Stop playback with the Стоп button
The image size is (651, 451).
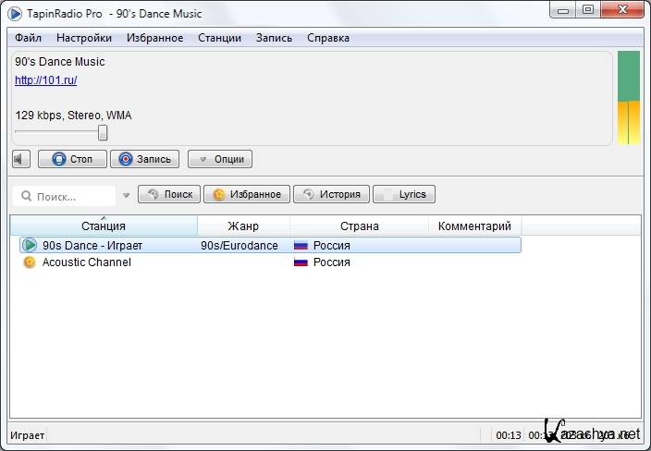72,159
